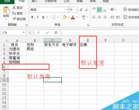This screenshot has width=139, height=110.
Task: Select column C header
Action: tap(53, 40)
